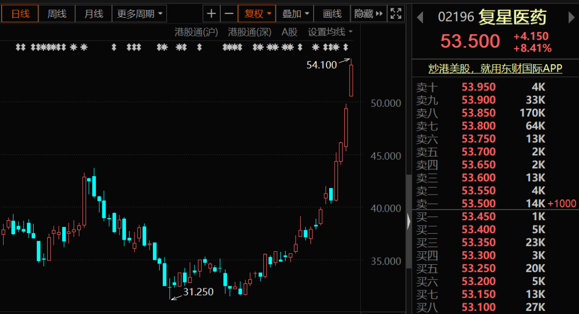Click the 卖一 53.500 order row
The image size is (579, 314).
coord(482,204)
